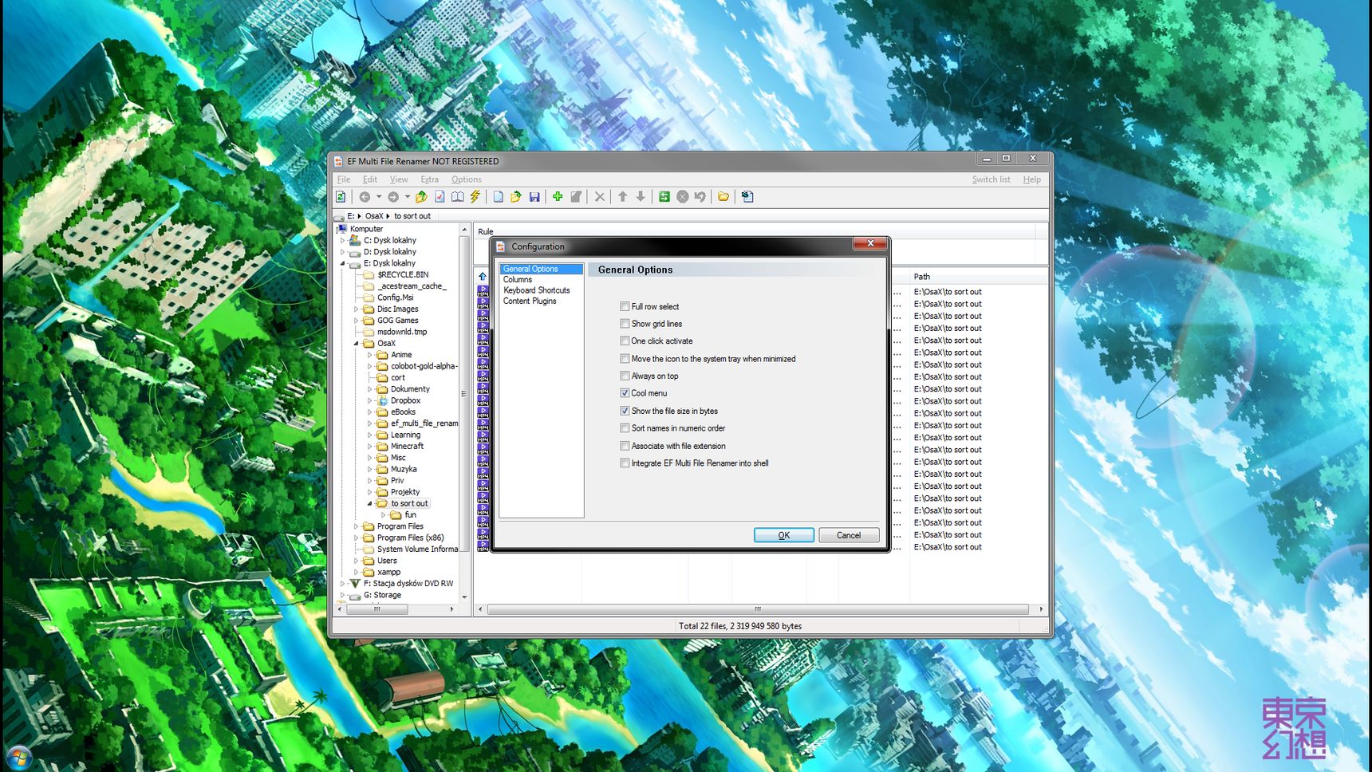The width and height of the screenshot is (1372, 772).
Task: Enable Show grid lines checkbox
Action: point(625,324)
